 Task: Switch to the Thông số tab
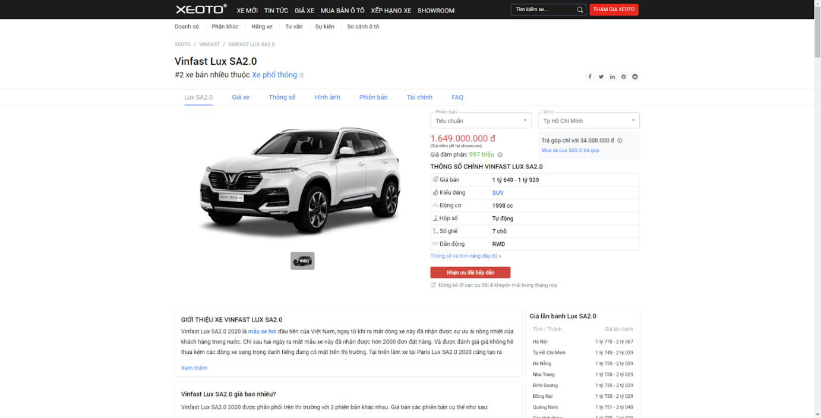point(282,97)
